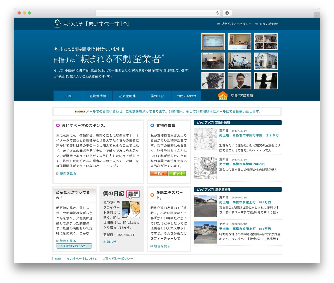Click the map thumbnail for さぬき市津田町津田 listing
Screen dimensions: 334x283
(x=205, y=139)
